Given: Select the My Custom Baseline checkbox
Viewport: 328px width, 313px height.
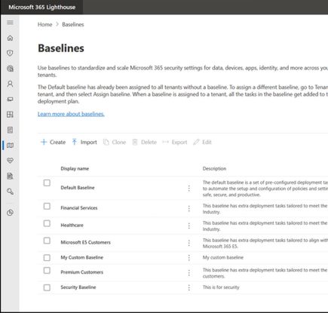Looking at the screenshot, I should coord(47,258).
